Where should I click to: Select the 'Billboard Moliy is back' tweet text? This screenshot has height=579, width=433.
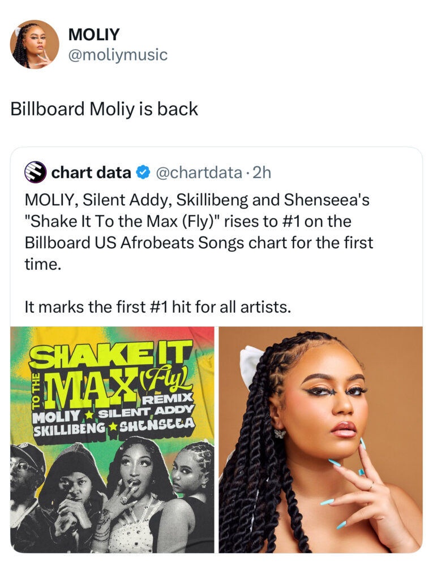point(104,109)
